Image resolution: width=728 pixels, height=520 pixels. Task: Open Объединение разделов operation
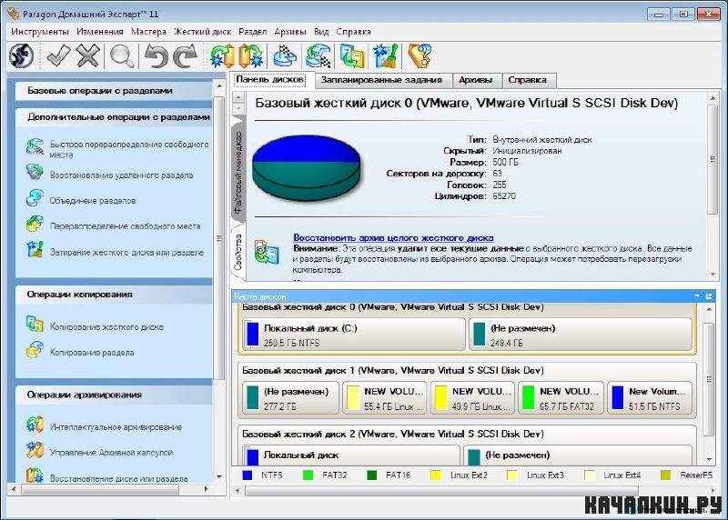pos(93,200)
